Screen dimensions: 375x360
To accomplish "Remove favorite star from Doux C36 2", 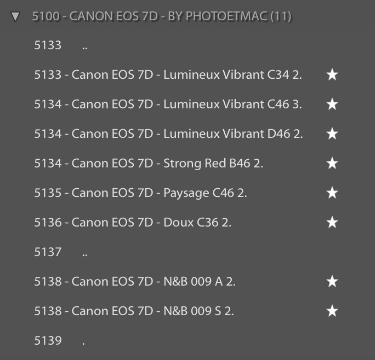I will pyautogui.click(x=332, y=223).
